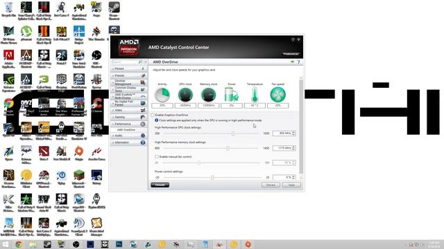Expand the Gaming category
Screen dimensions: 444x249
tap(129, 117)
